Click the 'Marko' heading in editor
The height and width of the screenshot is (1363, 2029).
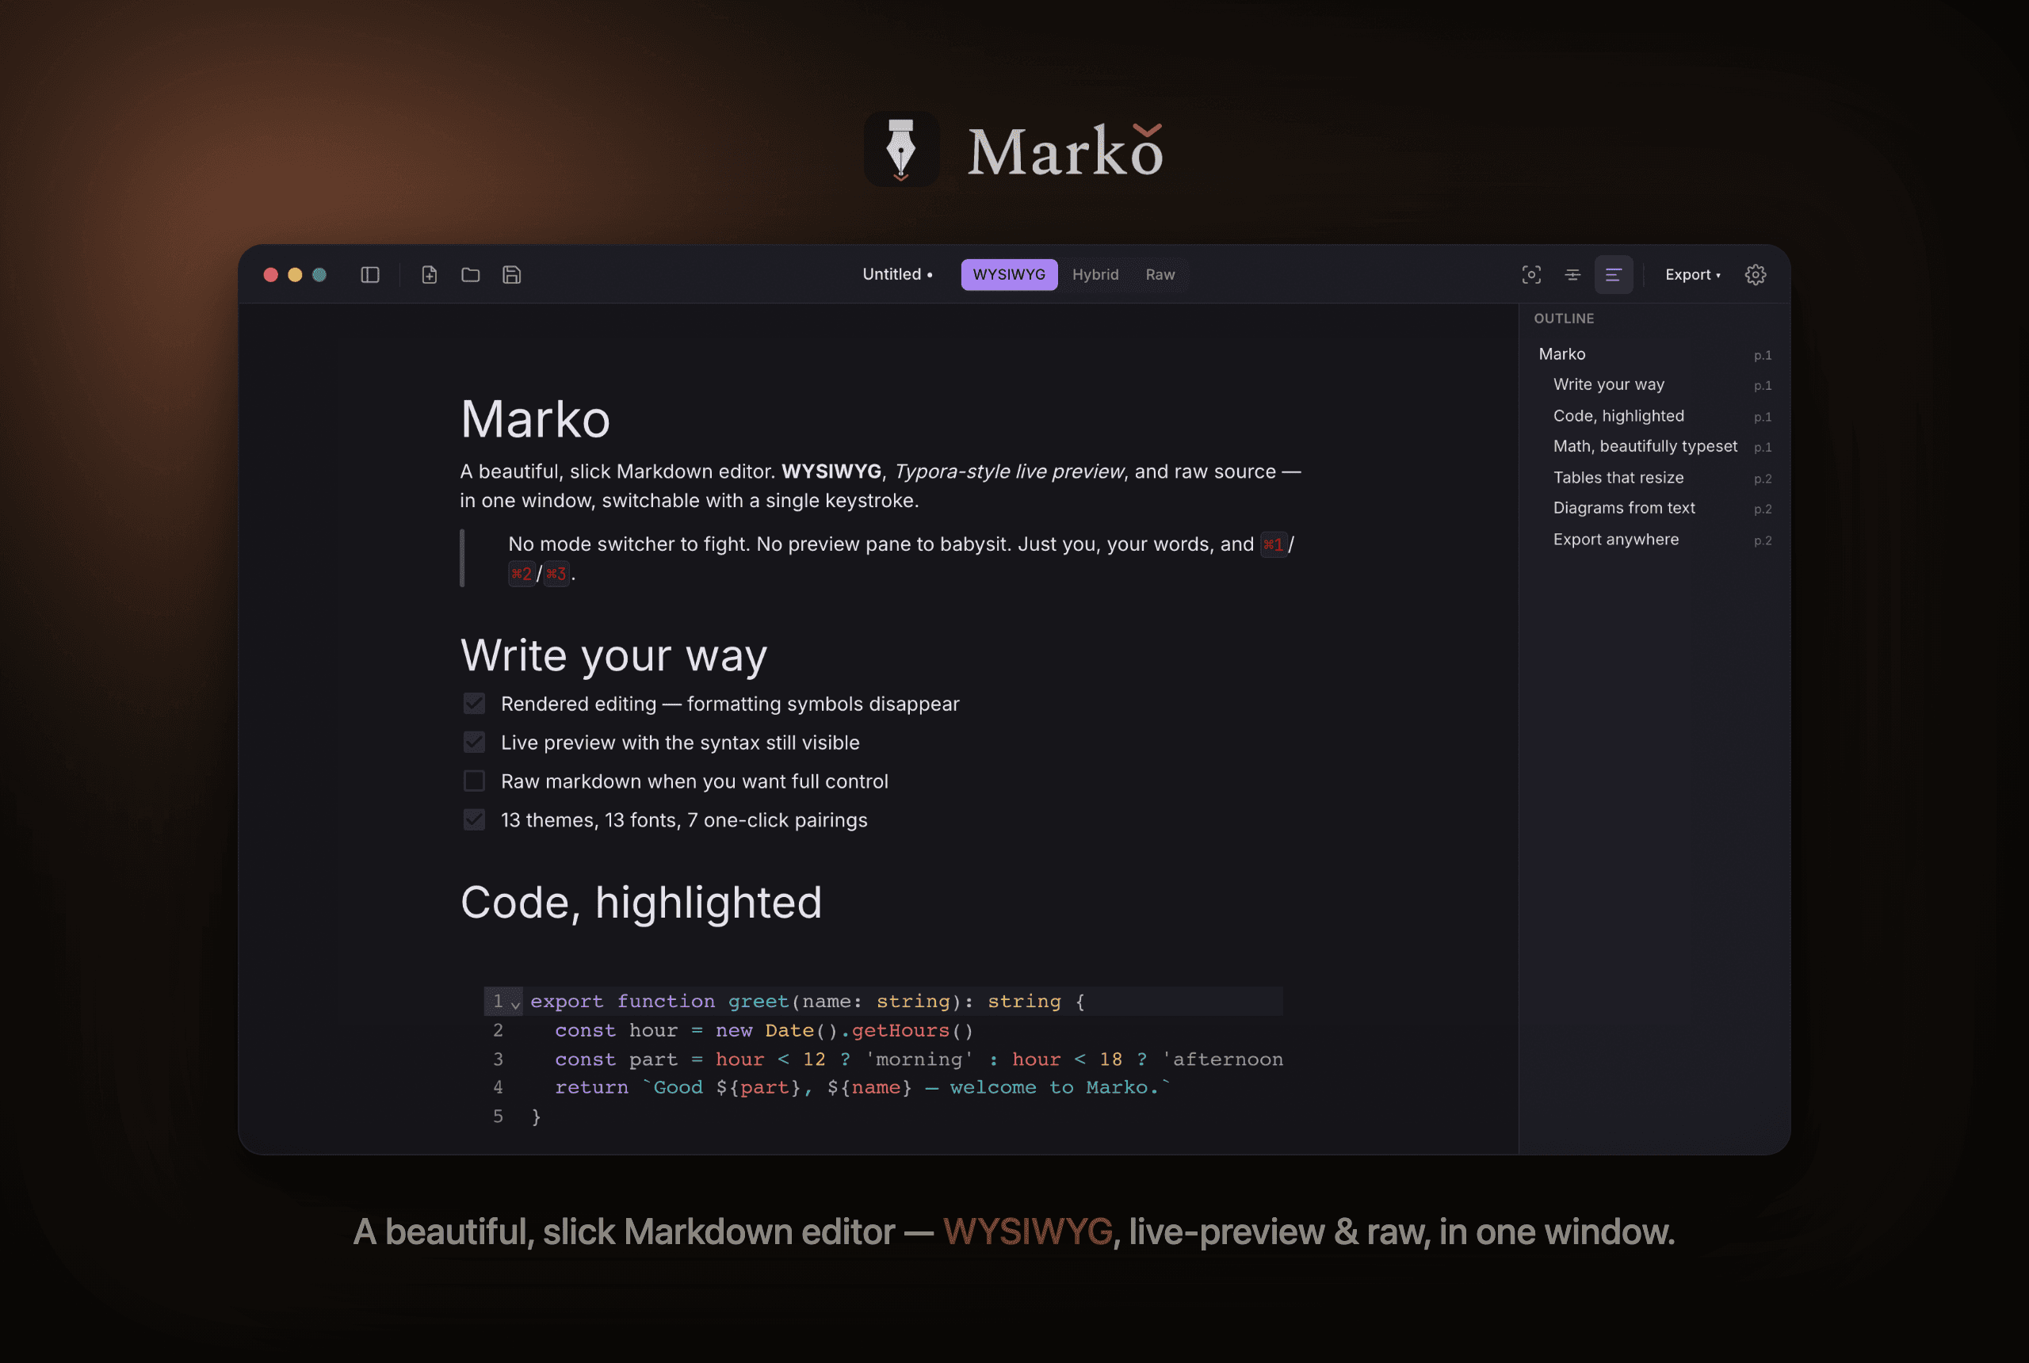pos(536,420)
